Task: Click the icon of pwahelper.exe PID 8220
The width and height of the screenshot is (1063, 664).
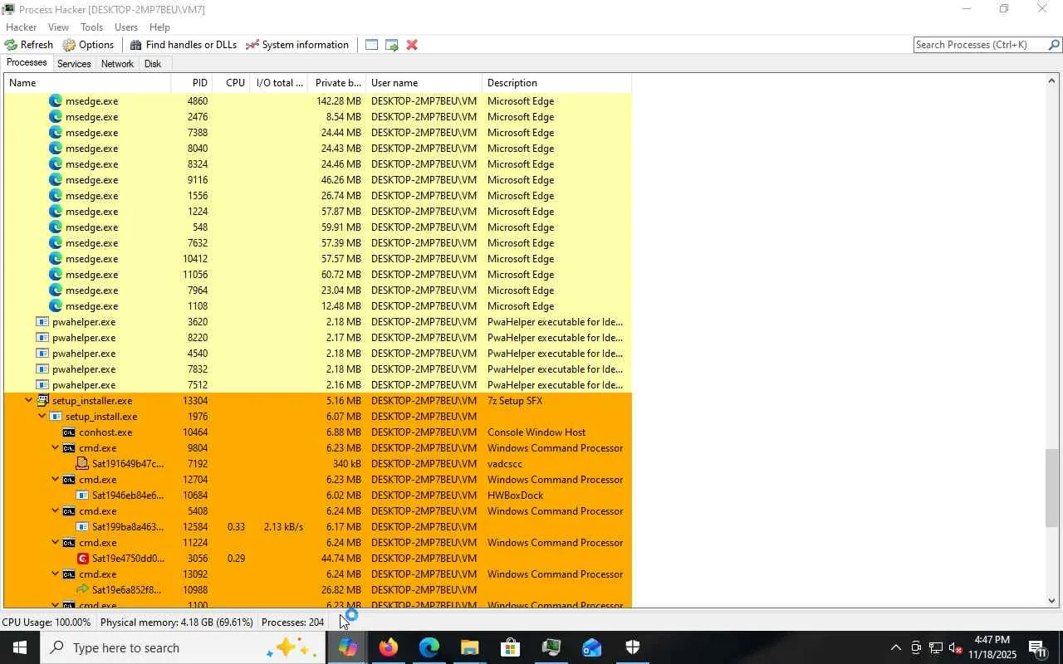Action: (42, 338)
